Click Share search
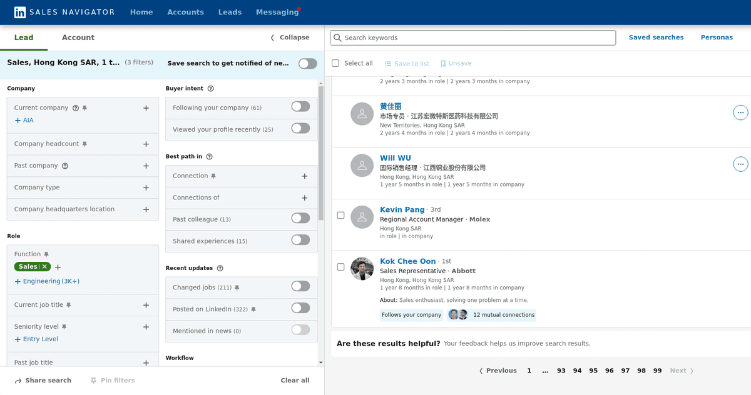The height and width of the screenshot is (395, 751). pos(43,381)
